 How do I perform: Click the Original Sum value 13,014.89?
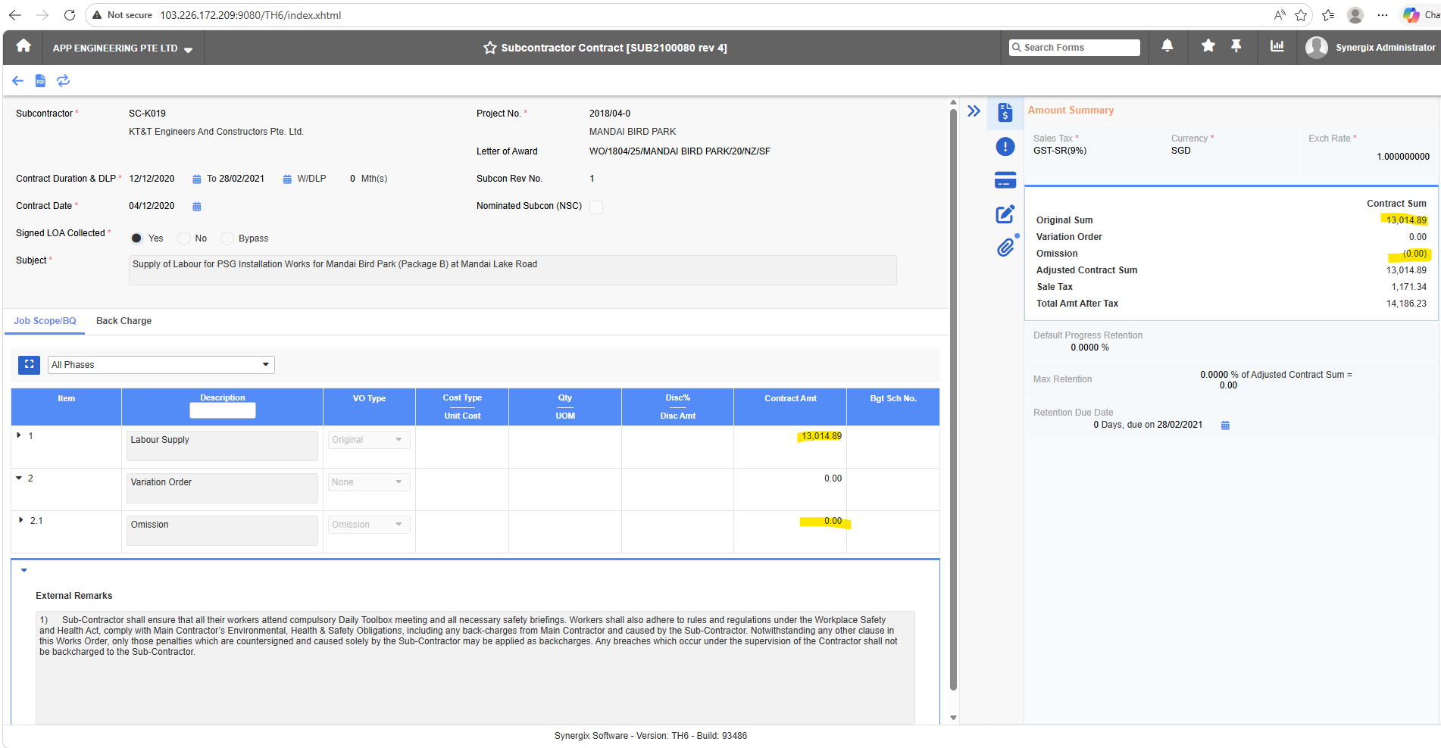point(1406,220)
